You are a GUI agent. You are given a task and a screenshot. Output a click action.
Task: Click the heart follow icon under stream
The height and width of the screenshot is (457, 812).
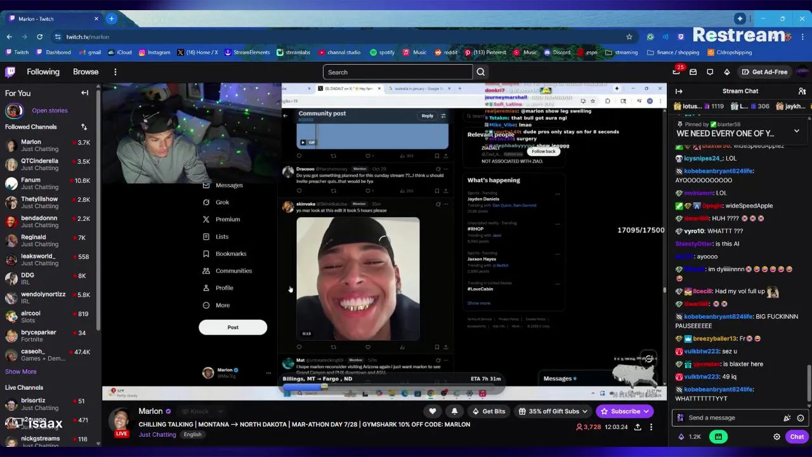click(x=433, y=411)
